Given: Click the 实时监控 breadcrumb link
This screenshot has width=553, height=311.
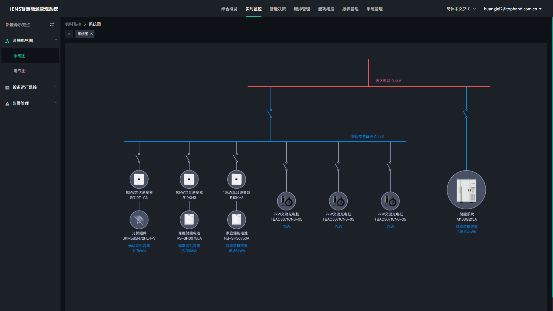Looking at the screenshot, I should (x=73, y=24).
